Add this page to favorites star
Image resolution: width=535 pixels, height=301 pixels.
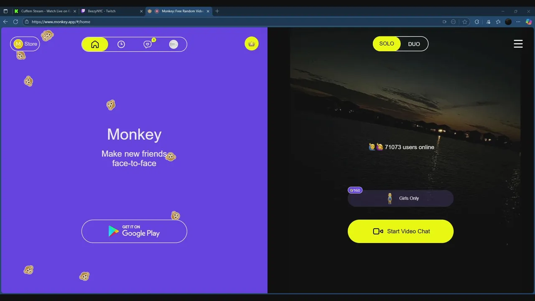point(465,22)
